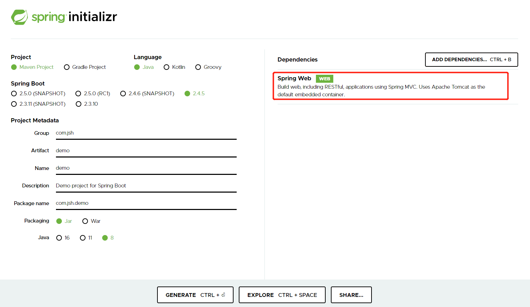530x307 pixels.
Task: Select Spring Boot 2.4.6 (SNAPSHOT)
Action: (147, 94)
